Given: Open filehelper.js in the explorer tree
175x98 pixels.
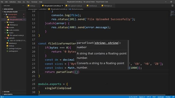Looking at the screenshot, I should pyautogui.click(x=14, y=25).
